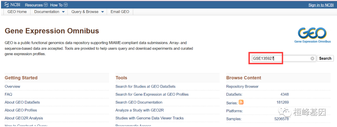Open the Overview link
This screenshot has width=337, height=127.
pos(12,87)
